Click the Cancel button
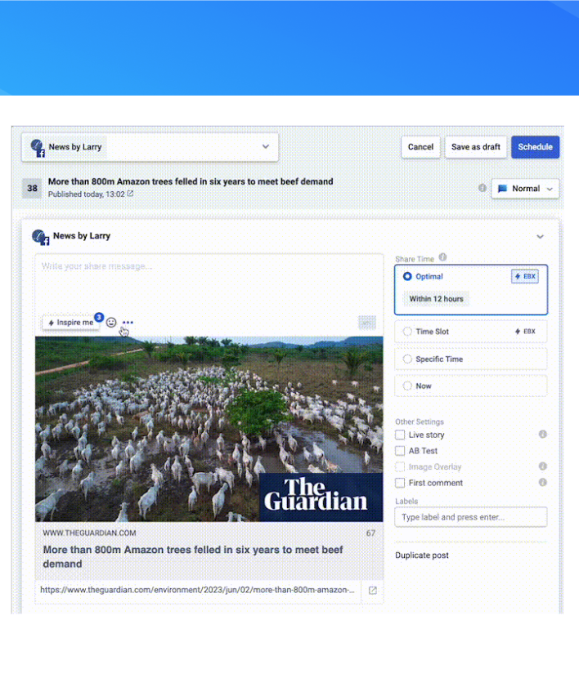 [420, 147]
